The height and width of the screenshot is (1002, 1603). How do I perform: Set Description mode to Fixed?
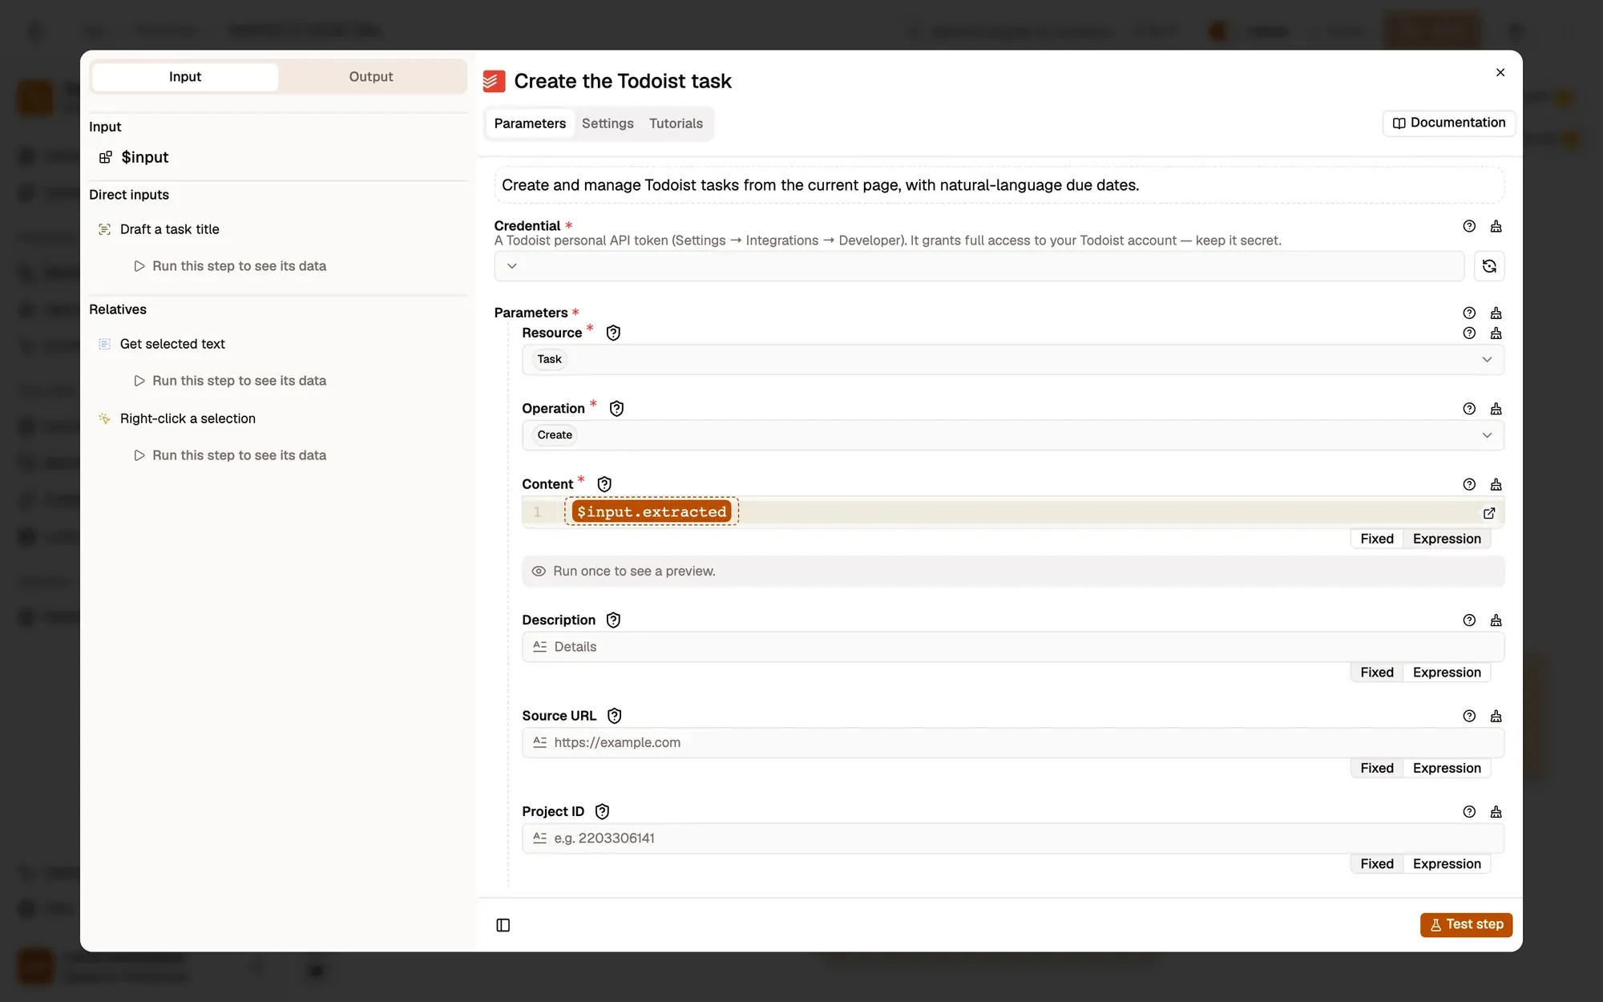(1376, 673)
